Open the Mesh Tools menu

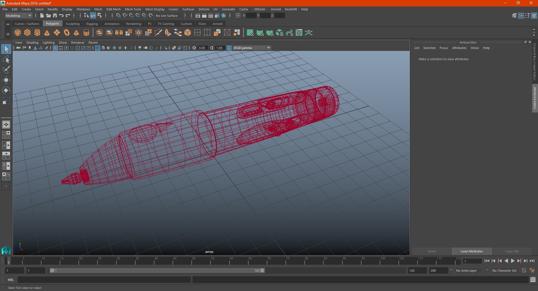tap(133, 9)
